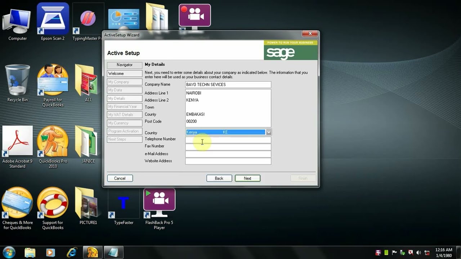
Task: Select My Currency step in the sidebar
Action: [x=125, y=123]
